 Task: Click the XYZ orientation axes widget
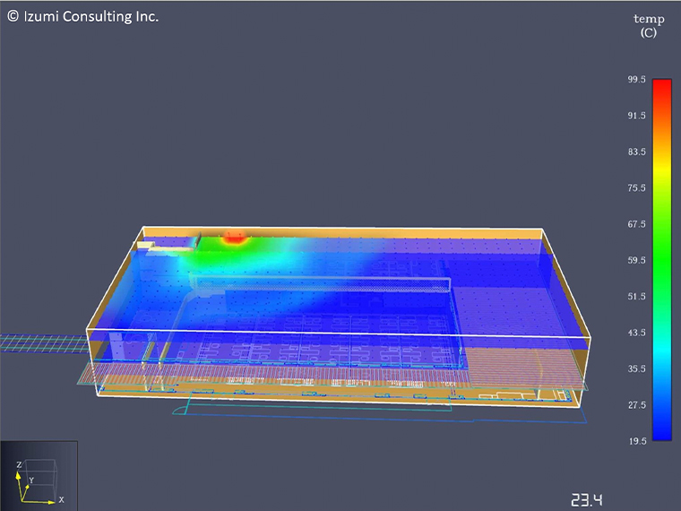(x=39, y=475)
